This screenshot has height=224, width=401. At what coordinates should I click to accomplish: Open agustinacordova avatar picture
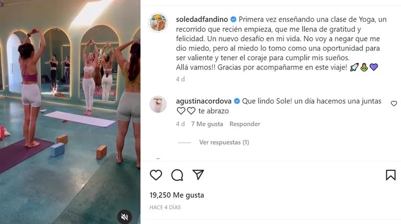(158, 104)
